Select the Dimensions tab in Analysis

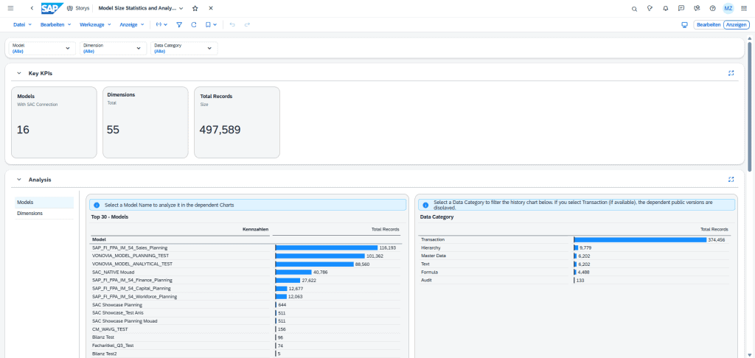tap(30, 214)
